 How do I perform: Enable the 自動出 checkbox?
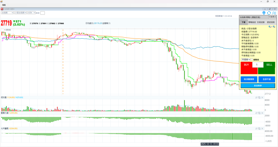(252, 60)
